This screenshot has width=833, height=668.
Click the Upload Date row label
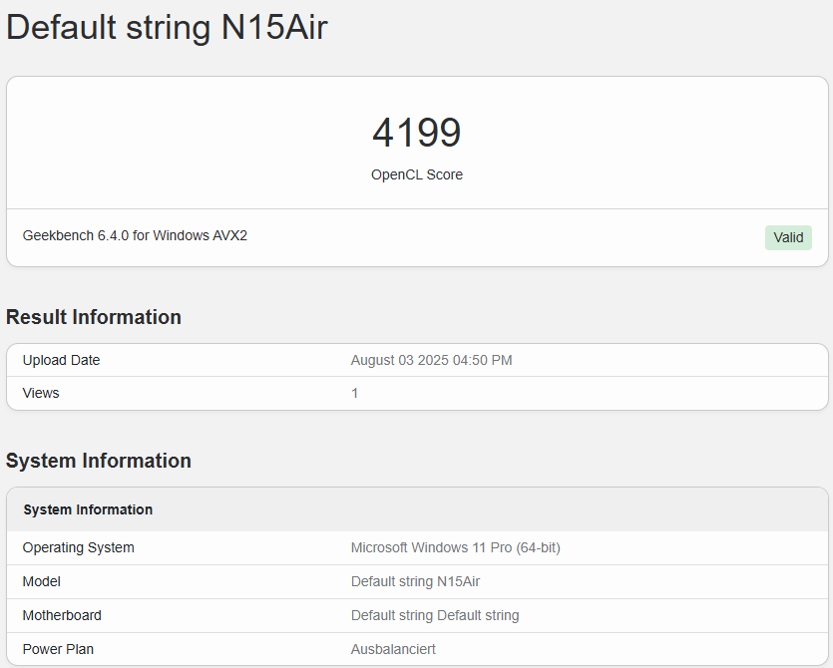(x=61, y=360)
